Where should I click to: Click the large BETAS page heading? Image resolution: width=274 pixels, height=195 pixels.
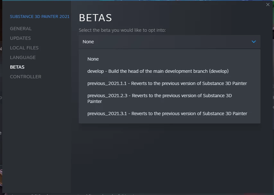[x=95, y=18]
